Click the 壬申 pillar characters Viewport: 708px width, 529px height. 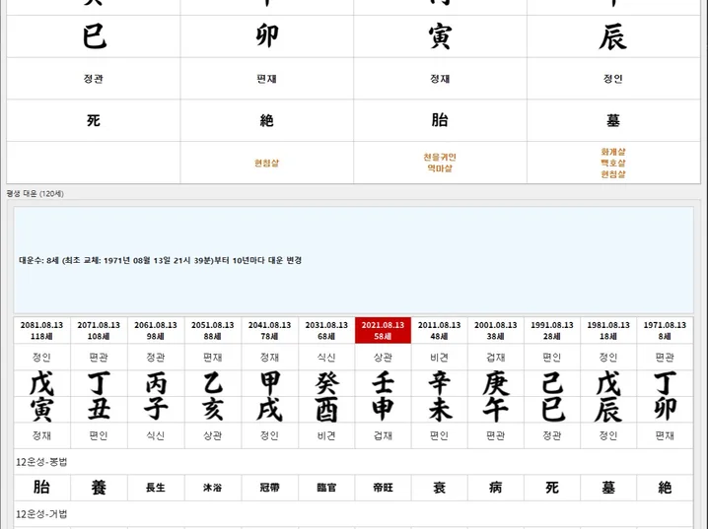383,395
